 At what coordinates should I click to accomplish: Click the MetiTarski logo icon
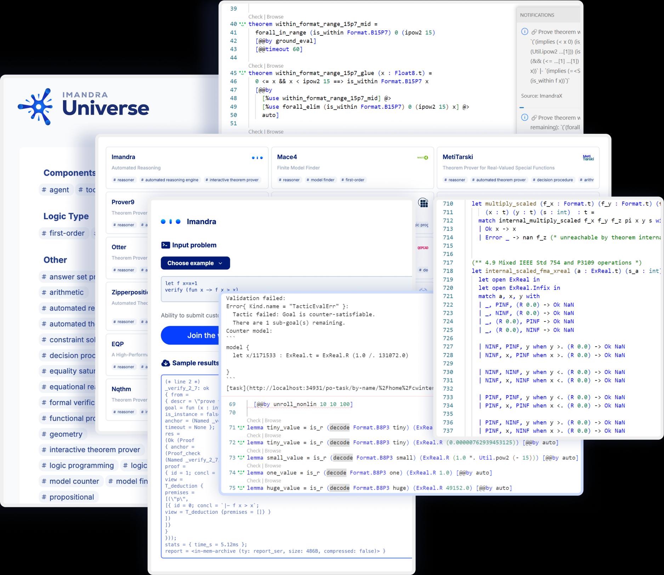point(588,158)
